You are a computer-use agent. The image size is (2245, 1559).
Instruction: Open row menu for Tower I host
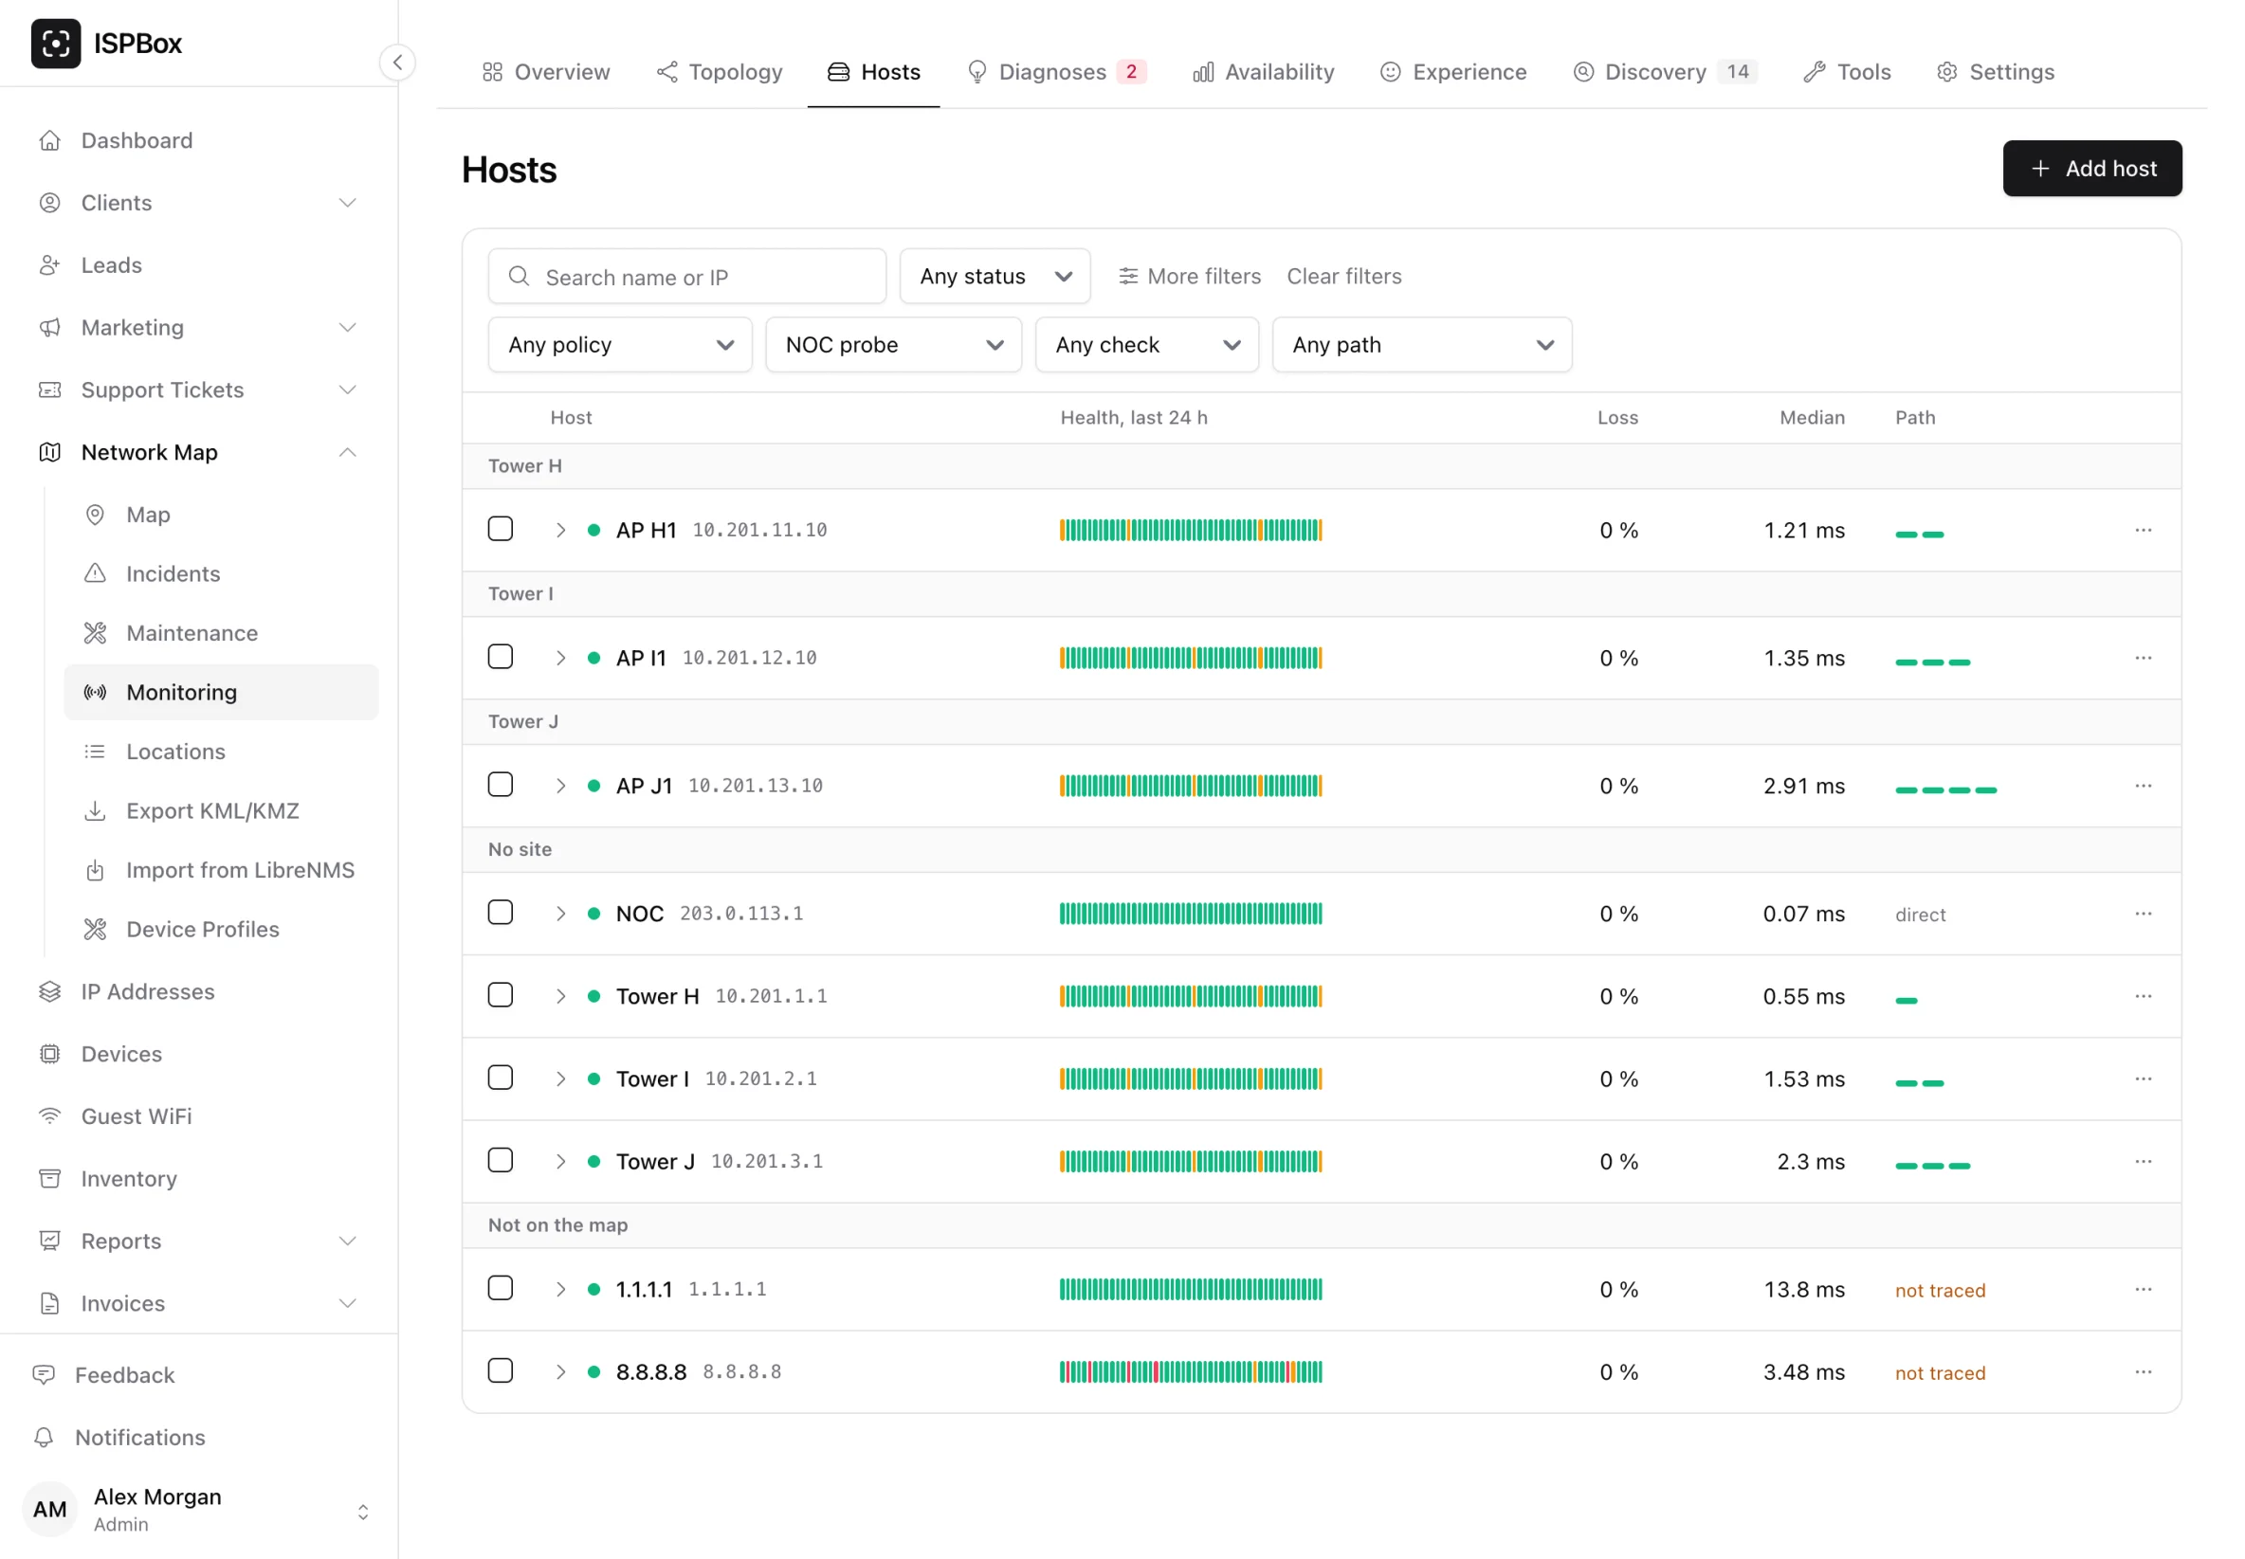(2143, 1079)
